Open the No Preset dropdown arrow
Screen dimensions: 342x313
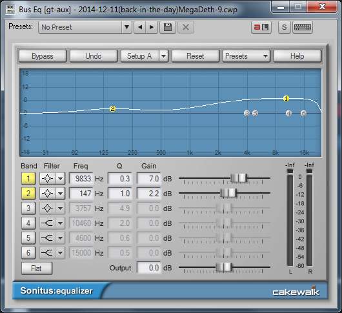(126, 27)
